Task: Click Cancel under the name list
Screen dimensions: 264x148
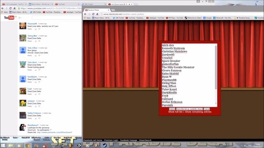Action: pyautogui.click(x=207, y=109)
